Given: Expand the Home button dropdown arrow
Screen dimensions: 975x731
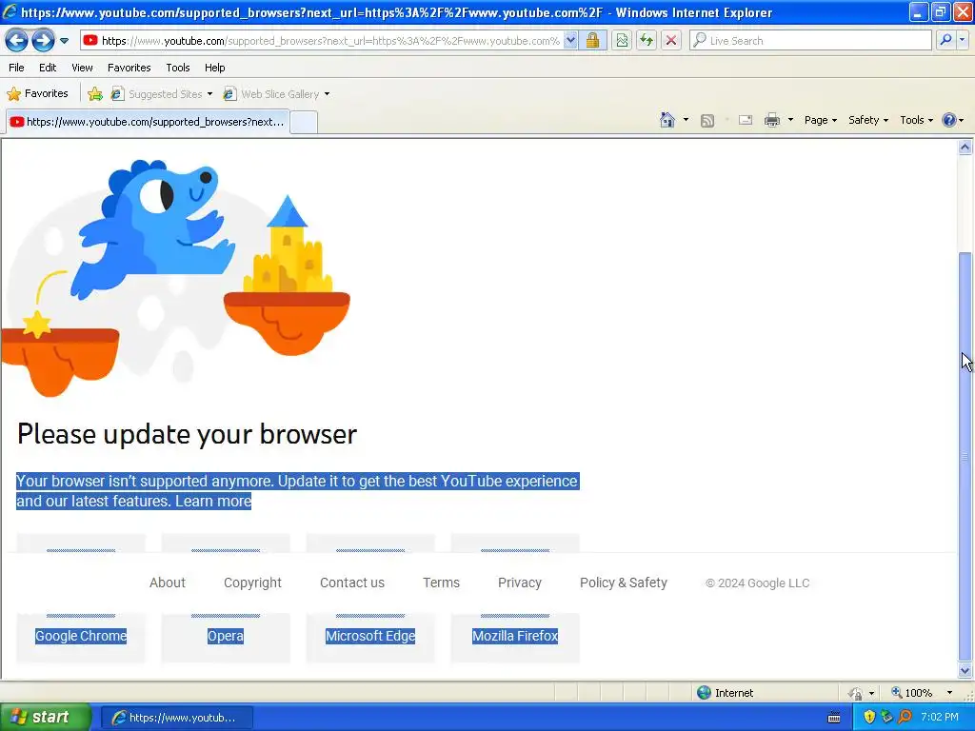Looking at the screenshot, I should click(686, 120).
